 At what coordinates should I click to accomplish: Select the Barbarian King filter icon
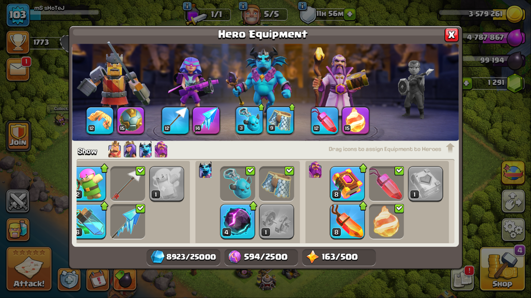tap(115, 150)
